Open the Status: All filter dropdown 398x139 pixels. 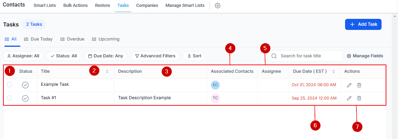click(64, 56)
